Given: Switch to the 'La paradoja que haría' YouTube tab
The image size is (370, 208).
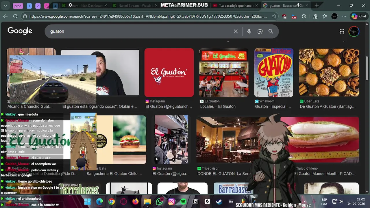Looking at the screenshot, I should pyautogui.click(x=235, y=5).
